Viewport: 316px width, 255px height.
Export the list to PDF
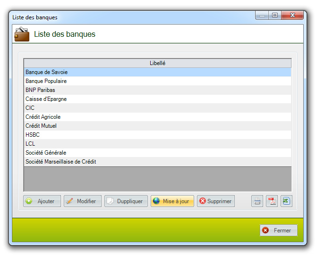click(272, 201)
